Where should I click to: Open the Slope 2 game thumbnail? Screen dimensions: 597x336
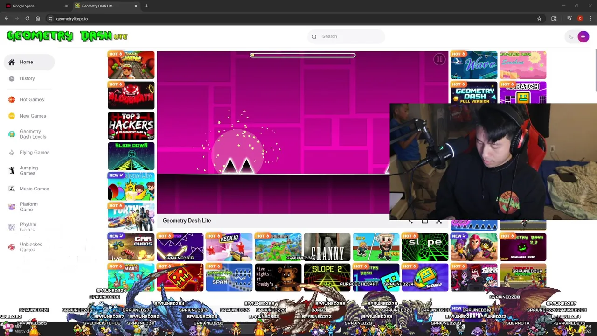point(327,277)
